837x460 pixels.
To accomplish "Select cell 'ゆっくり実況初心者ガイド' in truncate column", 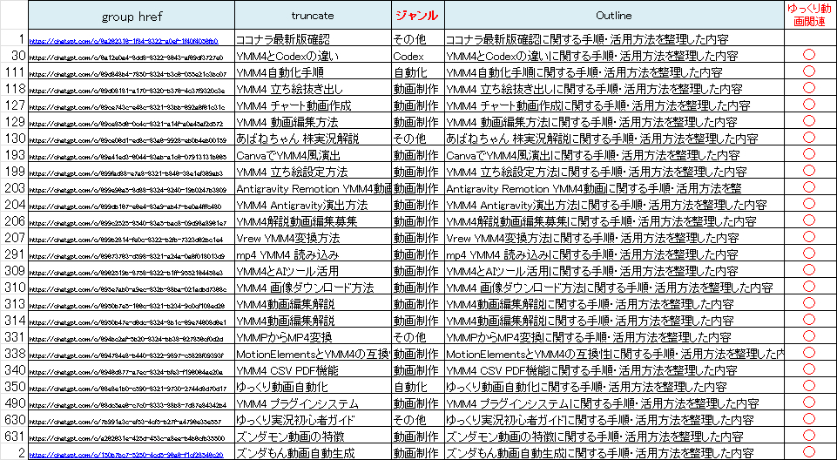I will (313, 419).
